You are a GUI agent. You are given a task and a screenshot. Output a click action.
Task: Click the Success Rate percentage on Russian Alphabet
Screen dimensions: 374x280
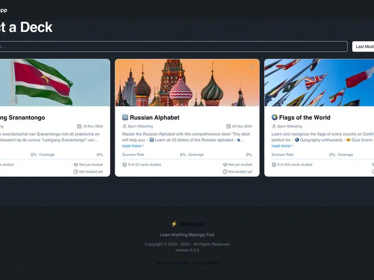(x=183, y=154)
